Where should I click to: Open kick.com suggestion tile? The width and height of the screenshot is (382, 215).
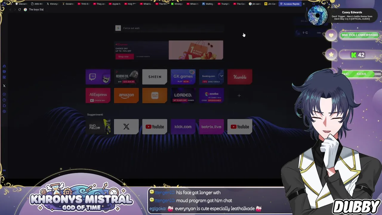(183, 127)
